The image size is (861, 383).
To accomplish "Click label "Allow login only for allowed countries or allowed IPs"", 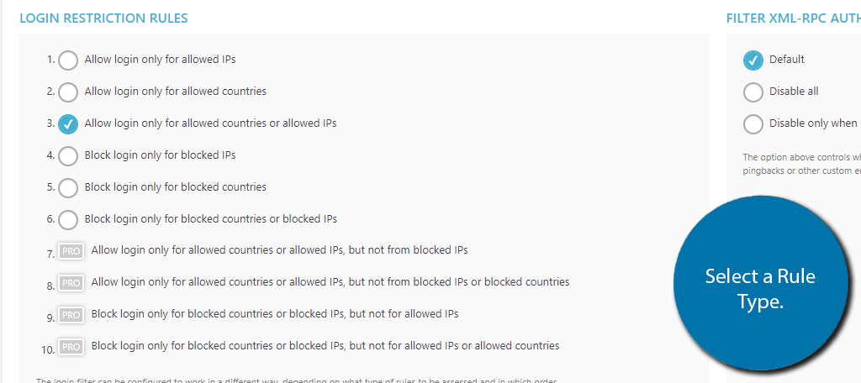I will coord(210,123).
